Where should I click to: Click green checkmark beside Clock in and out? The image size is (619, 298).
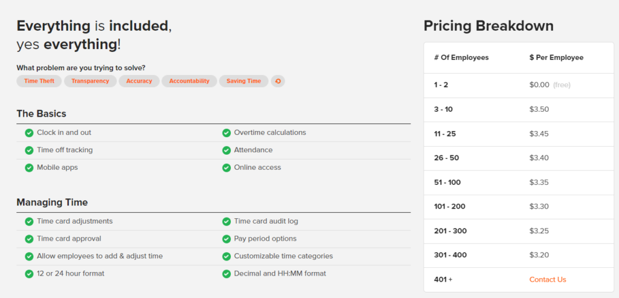pyautogui.click(x=29, y=132)
